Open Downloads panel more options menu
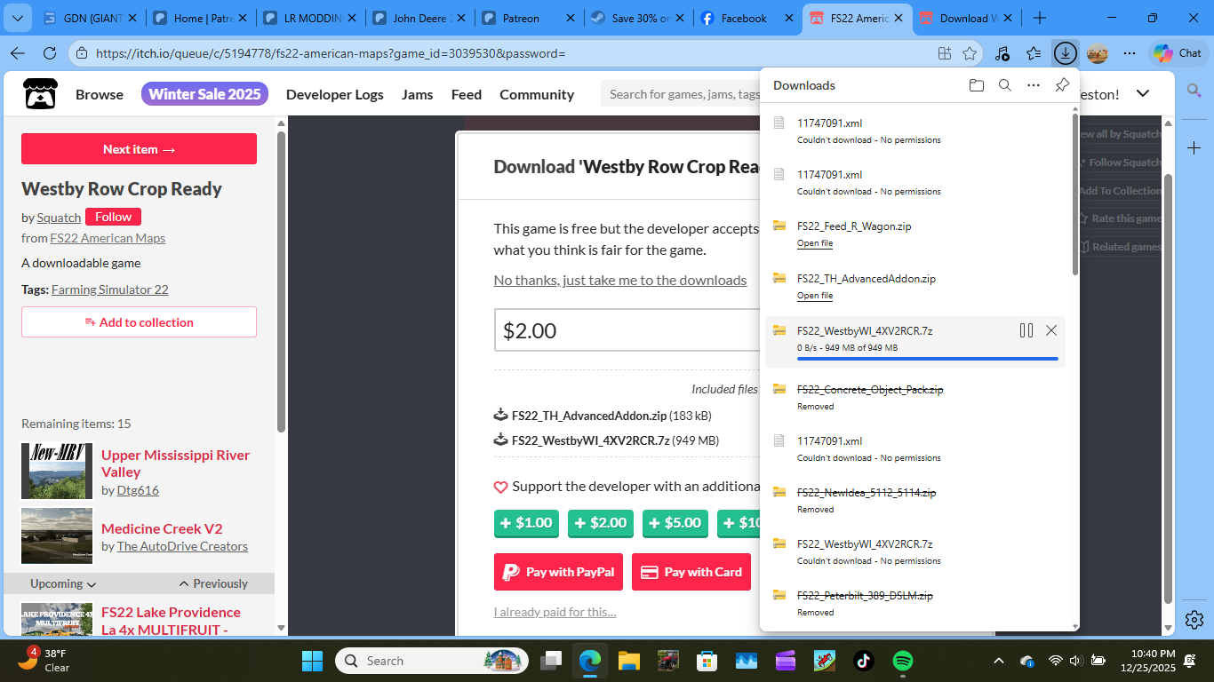The height and width of the screenshot is (682, 1214). click(x=1034, y=85)
